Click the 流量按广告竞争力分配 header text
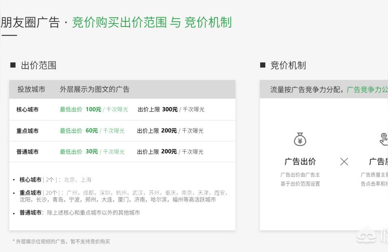 tap(306, 89)
